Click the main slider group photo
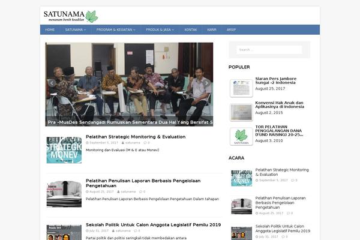The height and width of the screenshot is (240, 360). 129,84
